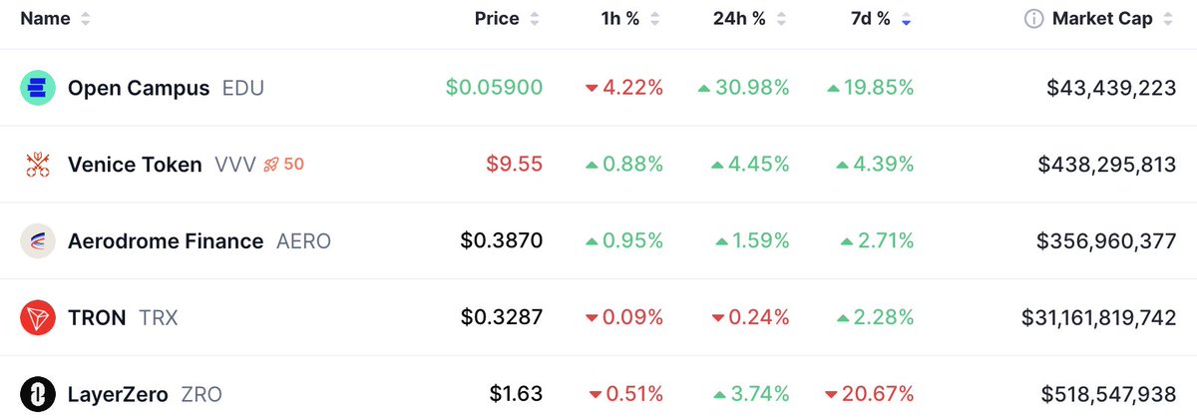
Task: Toggle the 7d % sort arrow
Action: click(x=906, y=19)
